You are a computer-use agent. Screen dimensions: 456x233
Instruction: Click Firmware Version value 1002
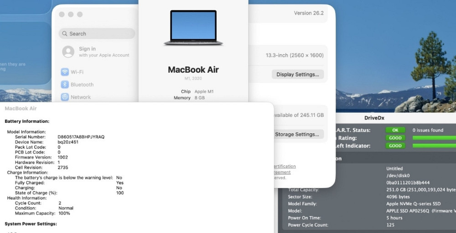(63, 157)
